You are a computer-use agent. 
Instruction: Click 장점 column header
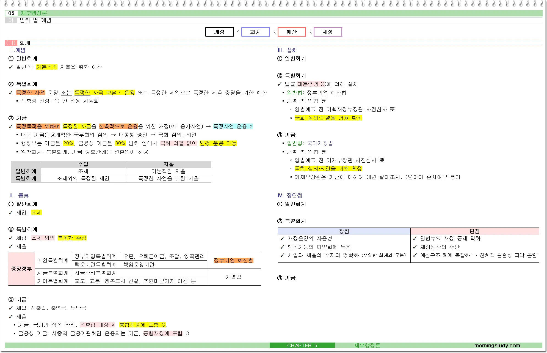click(x=344, y=231)
